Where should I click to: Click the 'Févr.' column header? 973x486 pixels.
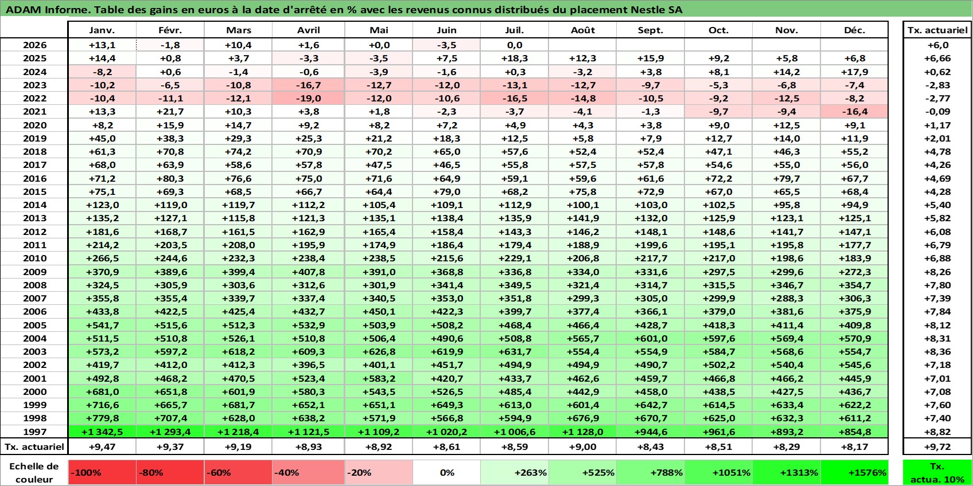(170, 30)
